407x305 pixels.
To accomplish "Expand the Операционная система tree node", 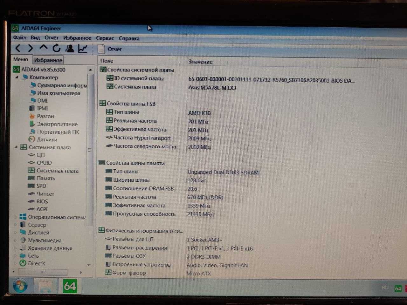I will click(16, 217).
